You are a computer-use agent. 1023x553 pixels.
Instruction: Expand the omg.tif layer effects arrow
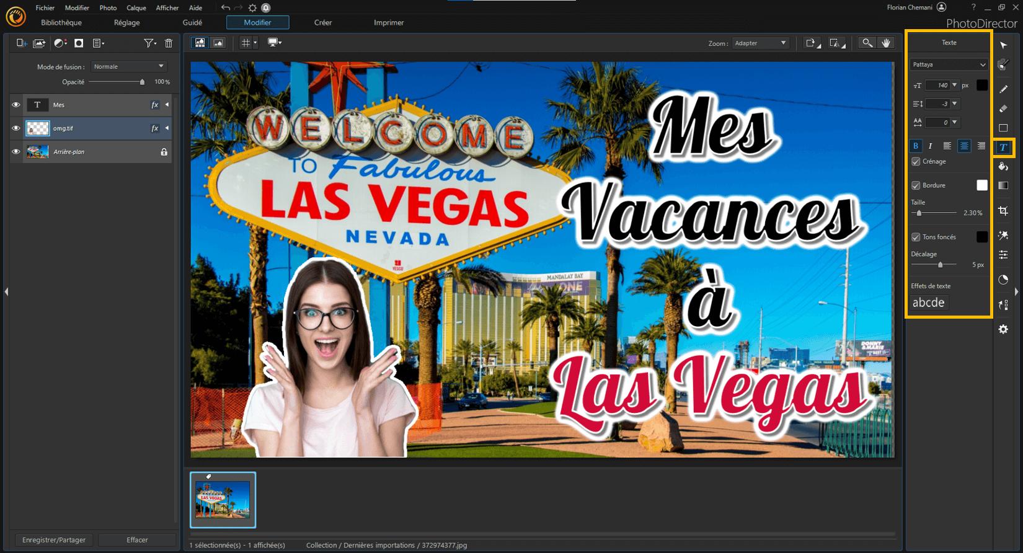[x=167, y=128]
